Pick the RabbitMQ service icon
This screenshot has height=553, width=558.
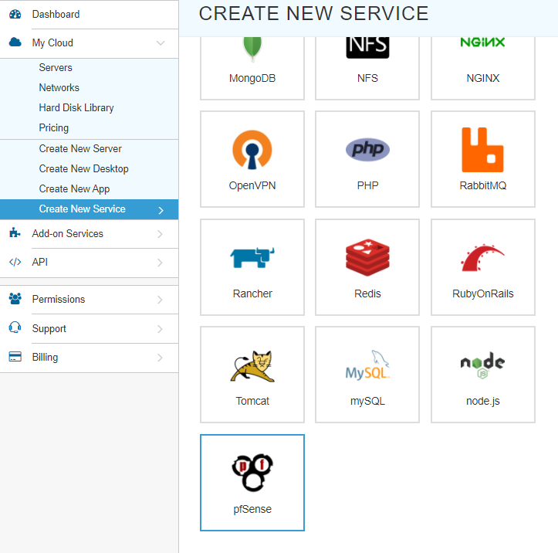coord(482,150)
